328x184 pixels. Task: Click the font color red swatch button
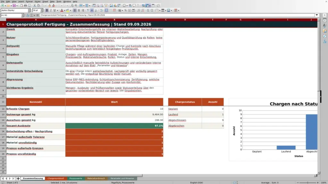click(62, 11)
